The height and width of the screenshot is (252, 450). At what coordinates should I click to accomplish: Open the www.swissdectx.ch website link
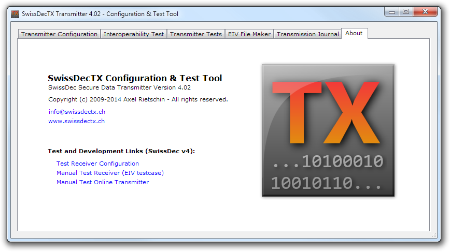click(x=76, y=121)
